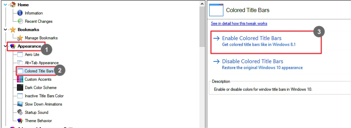Click the Alt+Tab Appearance icon

pos(20,63)
